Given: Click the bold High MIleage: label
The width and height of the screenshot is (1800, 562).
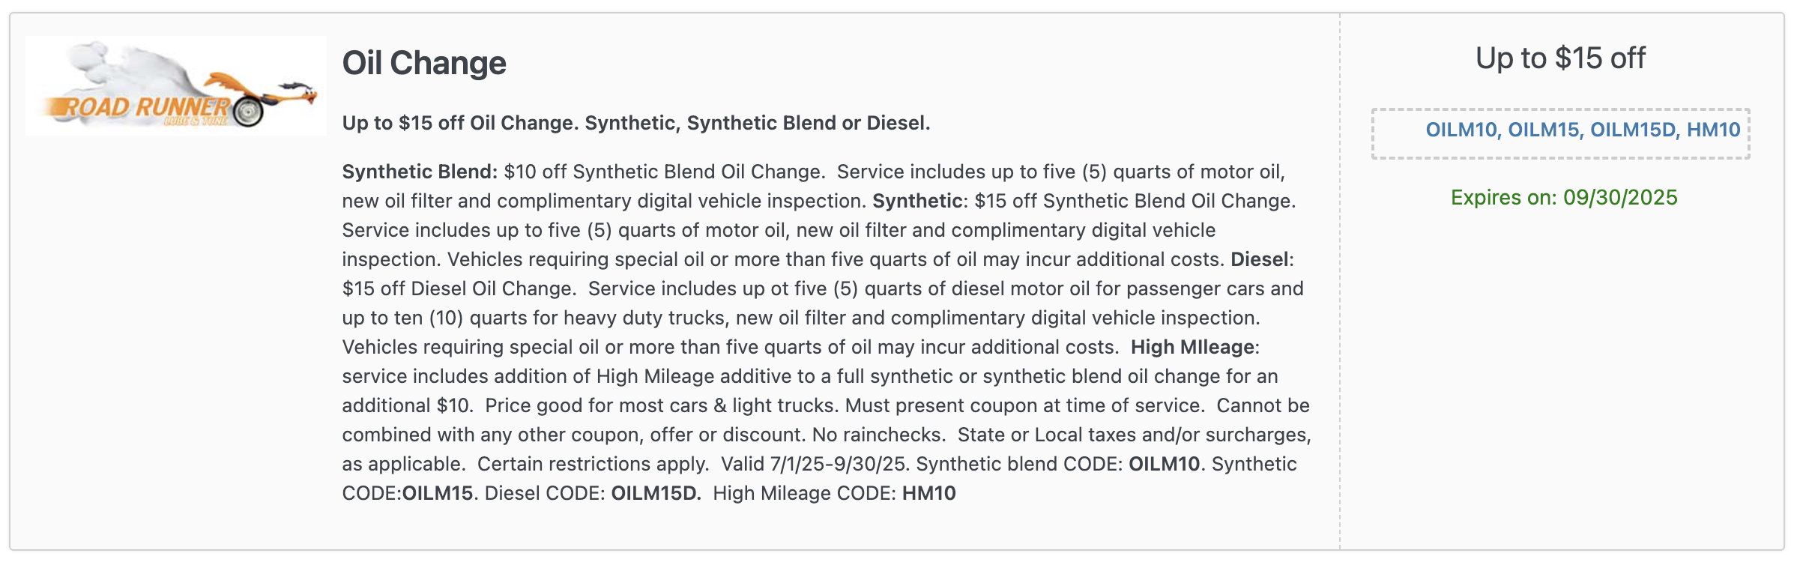Looking at the screenshot, I should [1195, 347].
